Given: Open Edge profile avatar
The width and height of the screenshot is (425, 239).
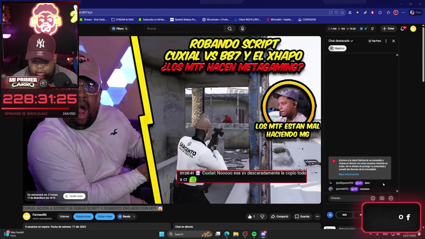Looking at the screenshot, I should (395, 13).
